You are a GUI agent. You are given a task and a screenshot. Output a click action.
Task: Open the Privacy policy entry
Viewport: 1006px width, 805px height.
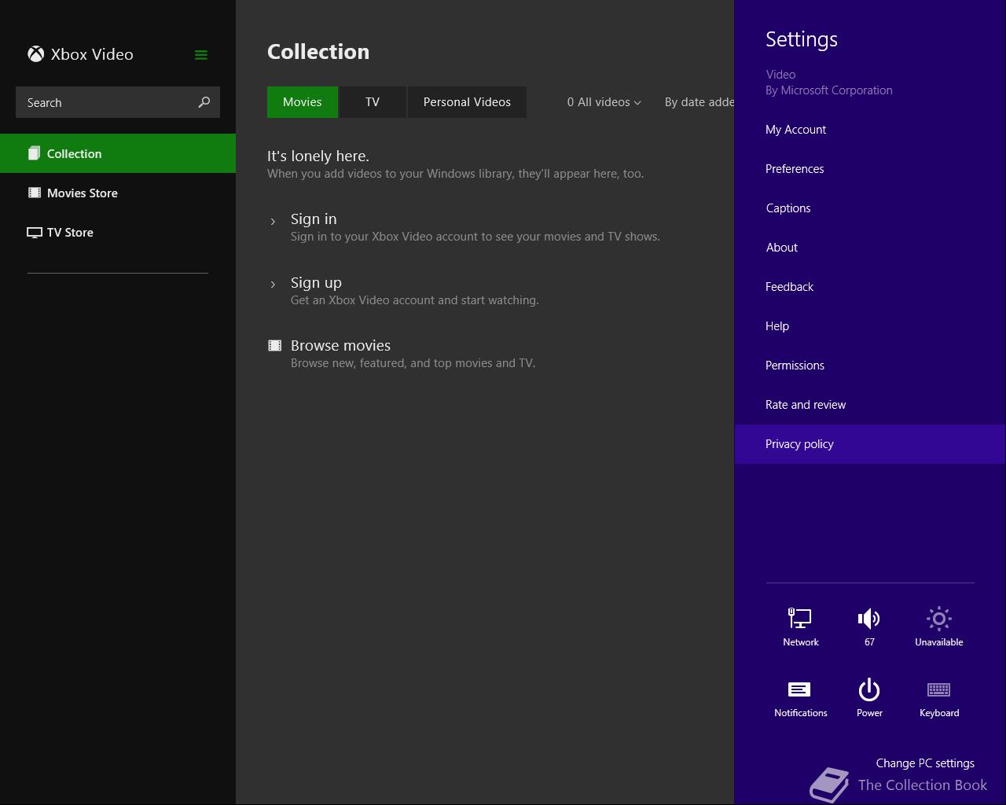pos(870,444)
